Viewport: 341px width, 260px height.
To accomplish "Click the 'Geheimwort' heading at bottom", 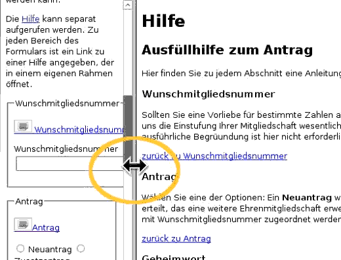I will pyautogui.click(x=174, y=257).
